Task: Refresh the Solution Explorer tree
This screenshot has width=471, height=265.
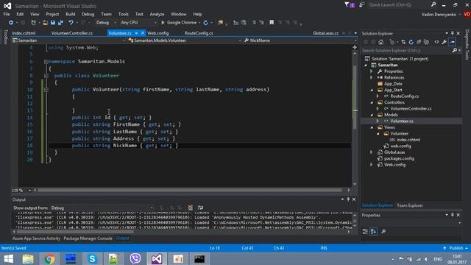Action: click(411, 42)
